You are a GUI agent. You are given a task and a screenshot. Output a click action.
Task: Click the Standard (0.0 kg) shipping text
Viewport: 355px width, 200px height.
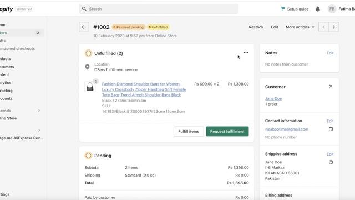(140, 175)
